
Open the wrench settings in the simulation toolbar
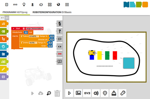pyautogui.click(x=123, y=93)
